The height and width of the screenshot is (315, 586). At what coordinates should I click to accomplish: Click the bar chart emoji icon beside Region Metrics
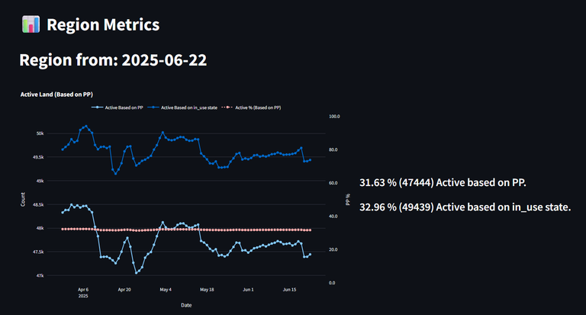click(x=31, y=24)
